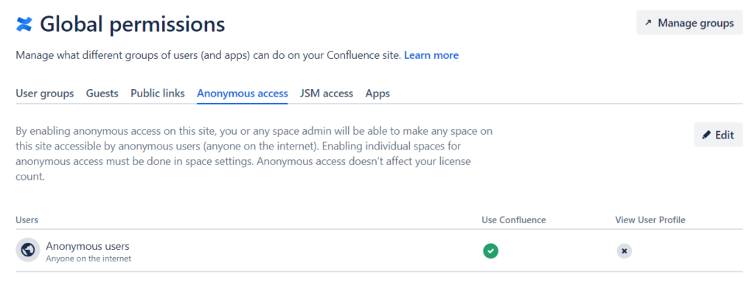Click the green Use Confluence checkmark
This screenshot has height=291, width=755.
[x=490, y=250]
